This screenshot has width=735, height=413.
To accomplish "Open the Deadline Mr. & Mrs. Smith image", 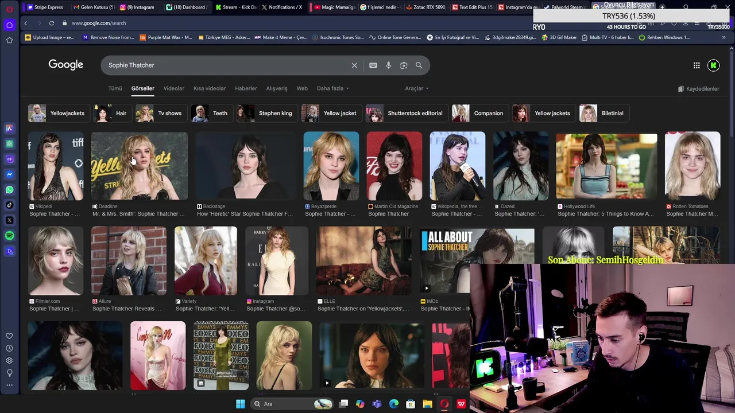I will tap(140, 166).
